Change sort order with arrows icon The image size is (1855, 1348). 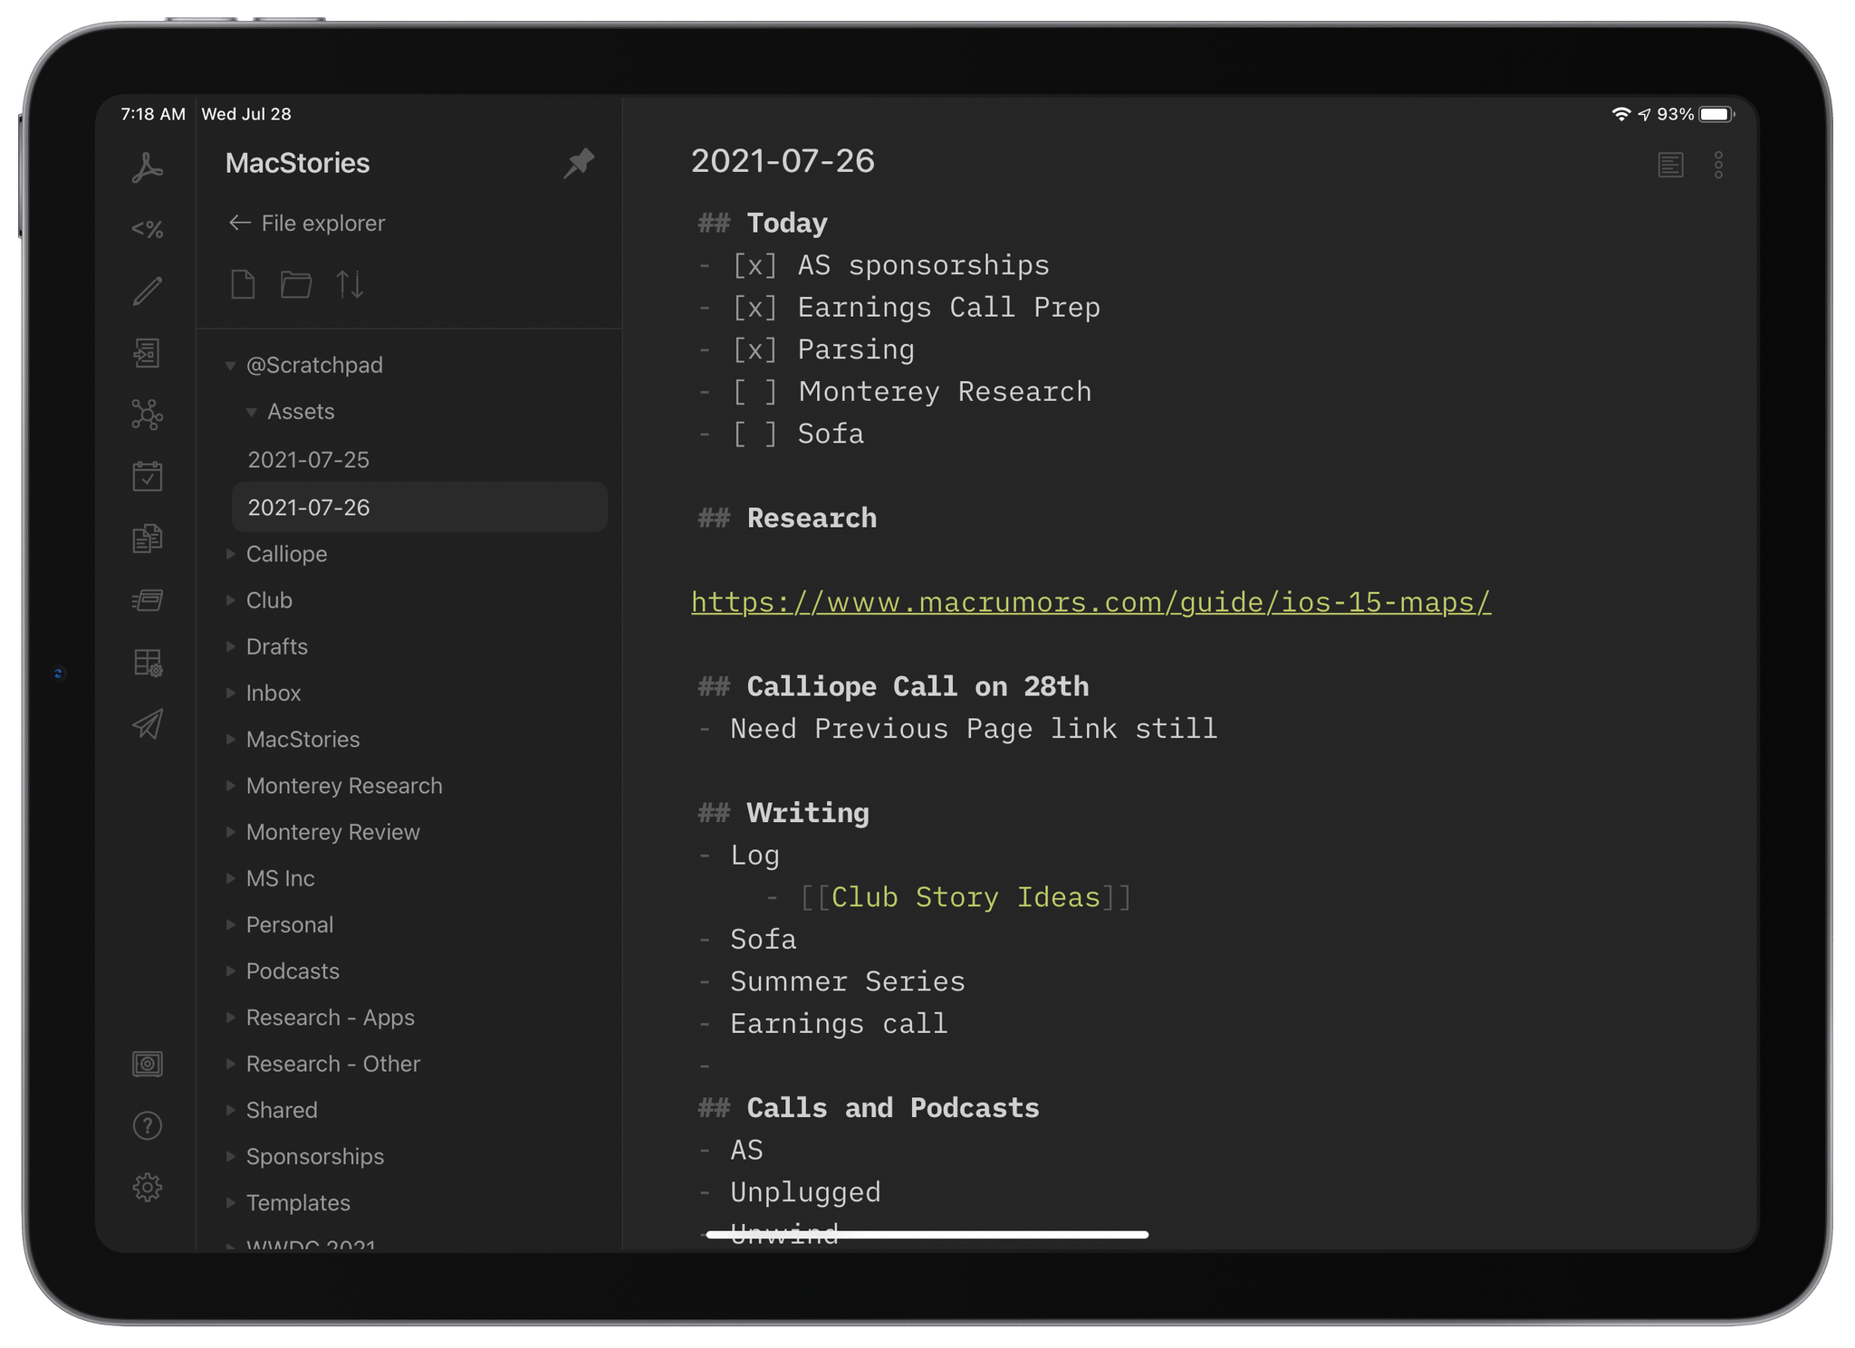pos(350,284)
